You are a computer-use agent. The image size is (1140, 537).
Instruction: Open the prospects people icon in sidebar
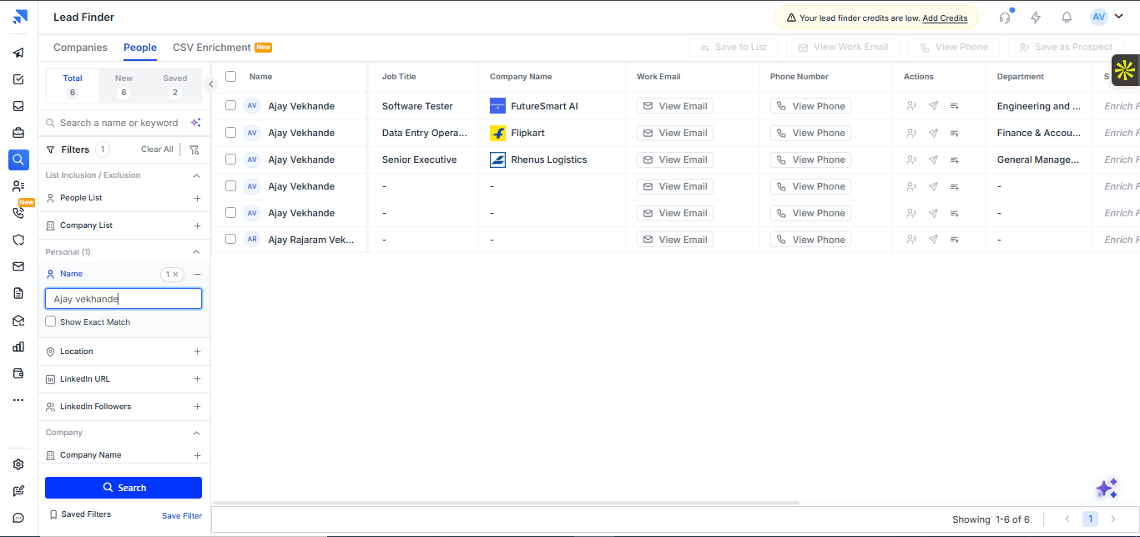click(x=18, y=186)
